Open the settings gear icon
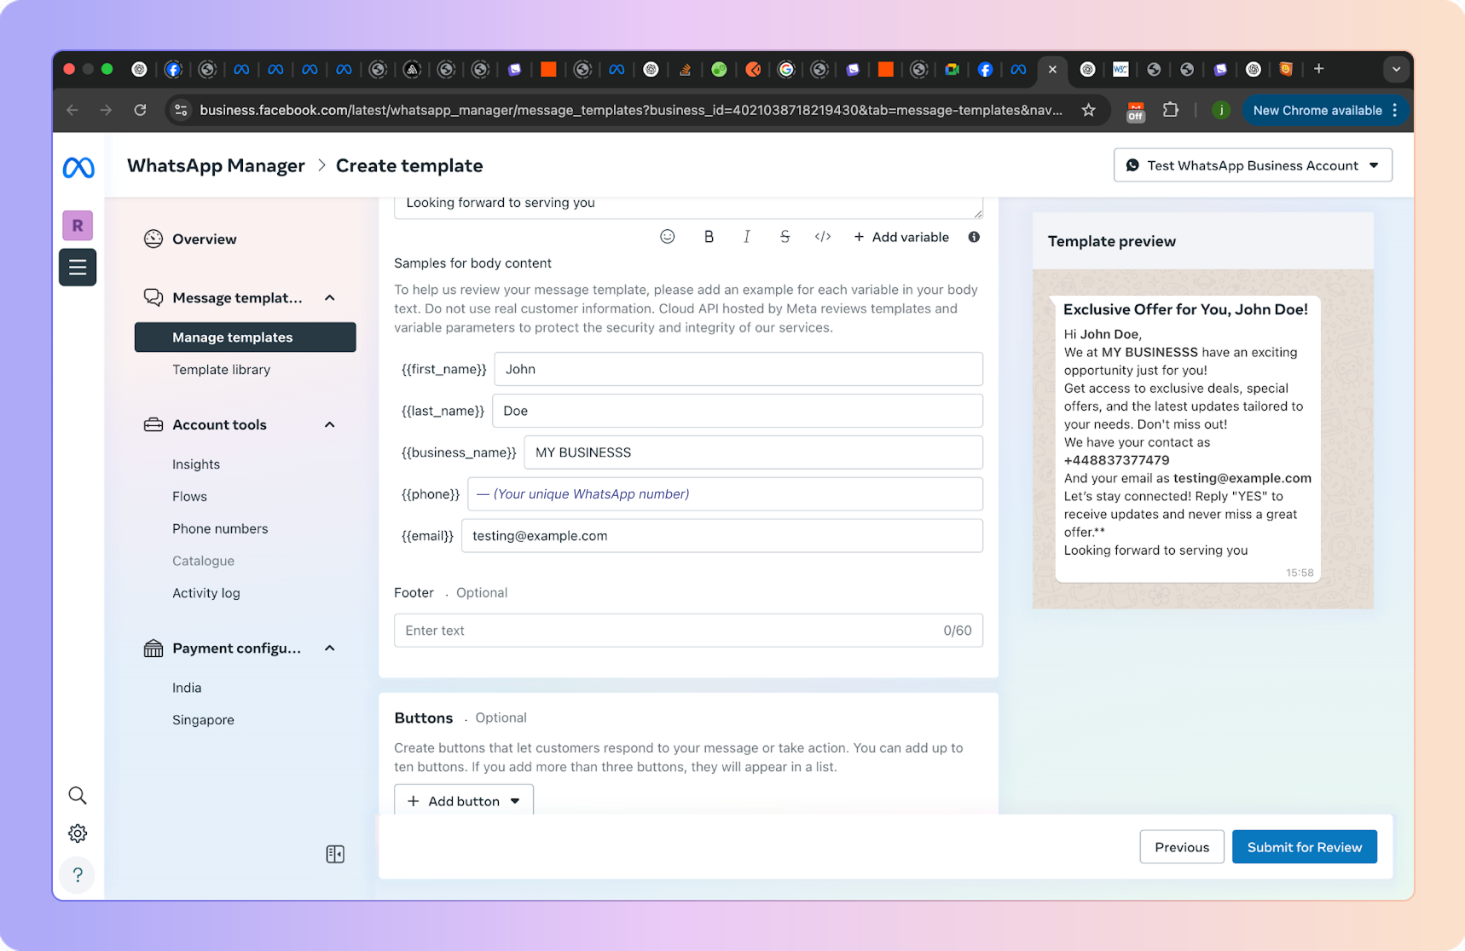 (78, 833)
